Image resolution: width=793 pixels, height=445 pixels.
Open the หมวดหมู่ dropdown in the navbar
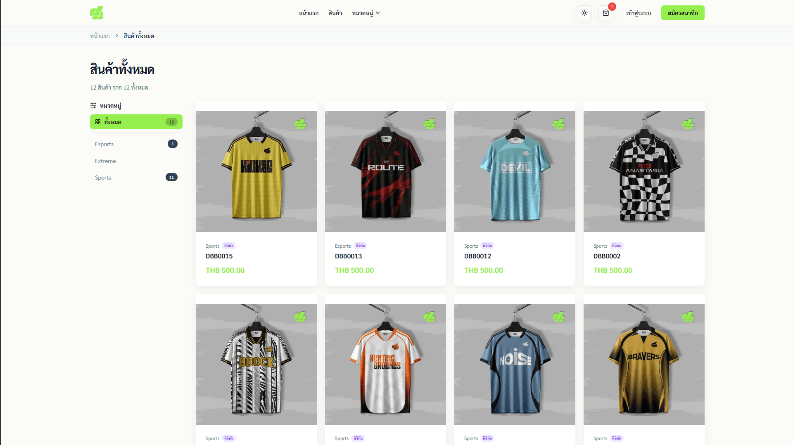pyautogui.click(x=366, y=13)
